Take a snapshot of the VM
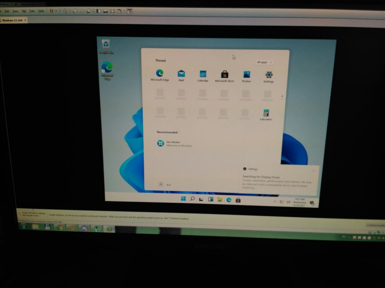385x288 pixels. pyautogui.click(x=75, y=11)
